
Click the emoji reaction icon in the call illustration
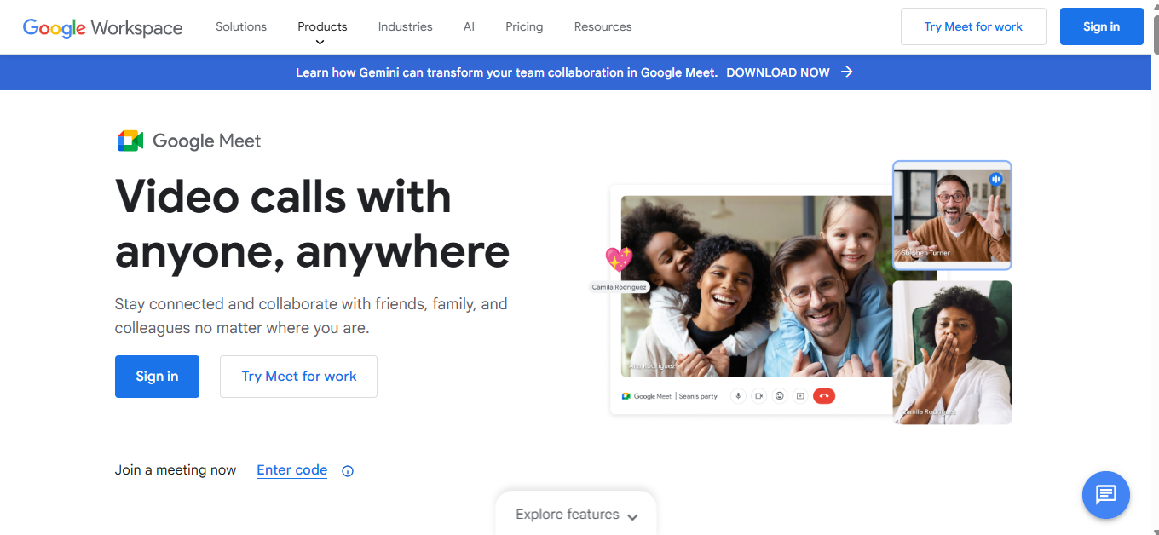pos(779,396)
